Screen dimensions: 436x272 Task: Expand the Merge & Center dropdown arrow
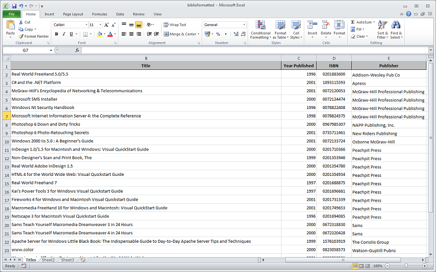[199, 34]
